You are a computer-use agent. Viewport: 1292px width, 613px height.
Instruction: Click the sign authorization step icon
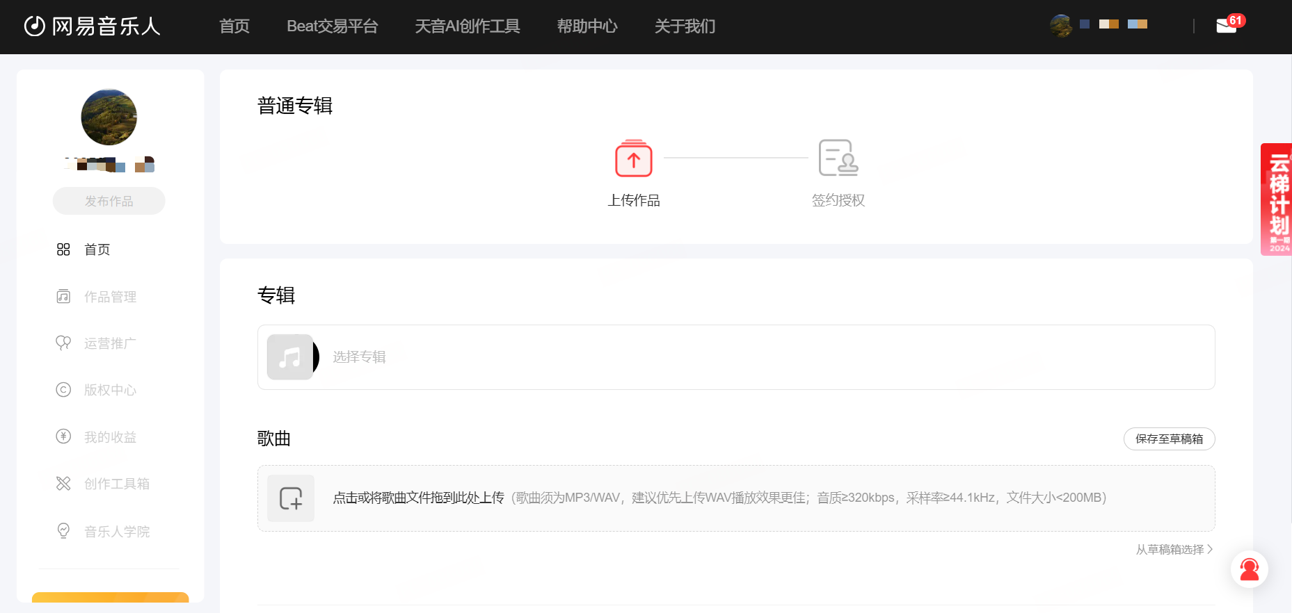(x=838, y=158)
